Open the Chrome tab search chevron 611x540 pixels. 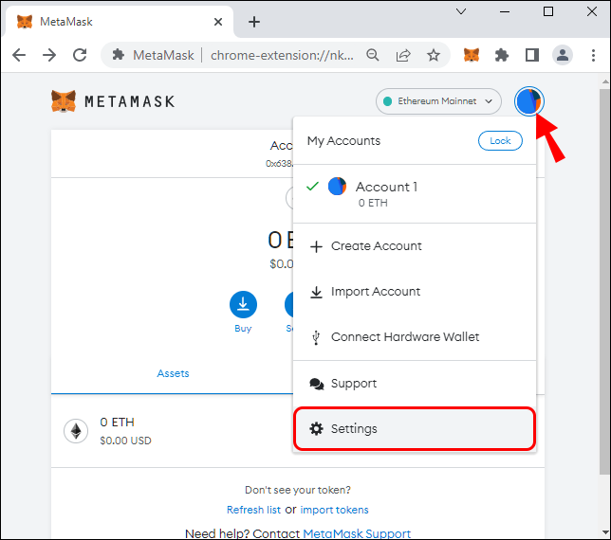coord(461,11)
